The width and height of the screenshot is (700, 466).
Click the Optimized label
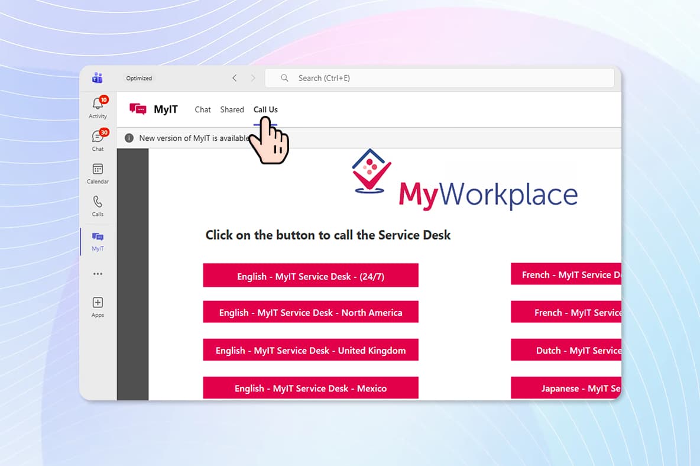[139, 78]
